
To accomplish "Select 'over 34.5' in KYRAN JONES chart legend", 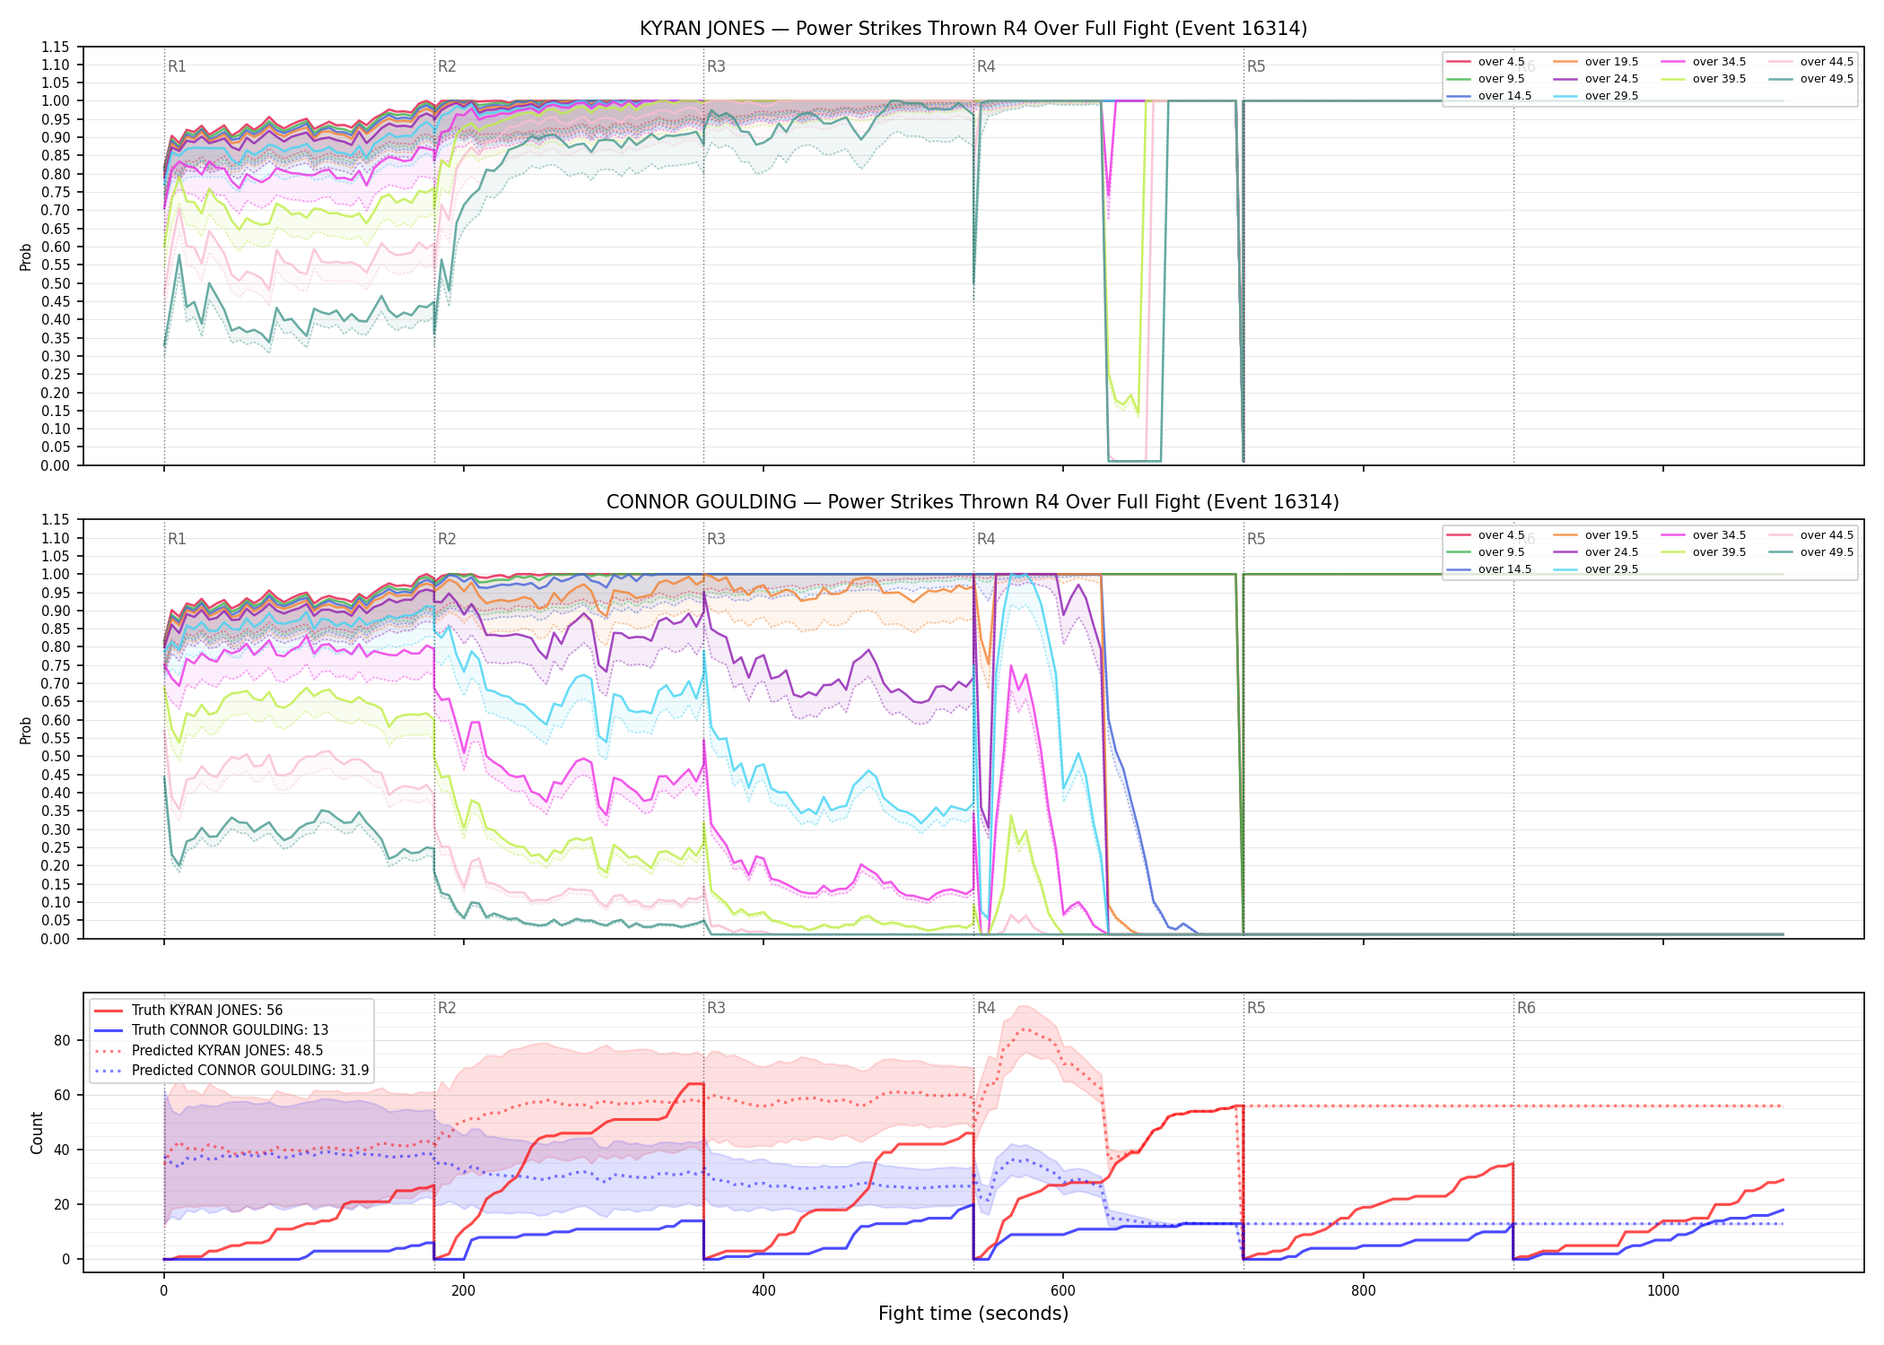I will [x=1704, y=62].
